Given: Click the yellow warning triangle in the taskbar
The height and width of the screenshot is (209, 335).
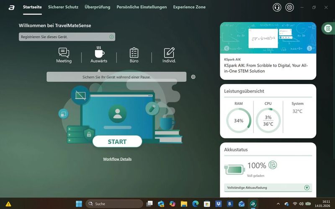Looking at the screenshot, I should point(8,204).
